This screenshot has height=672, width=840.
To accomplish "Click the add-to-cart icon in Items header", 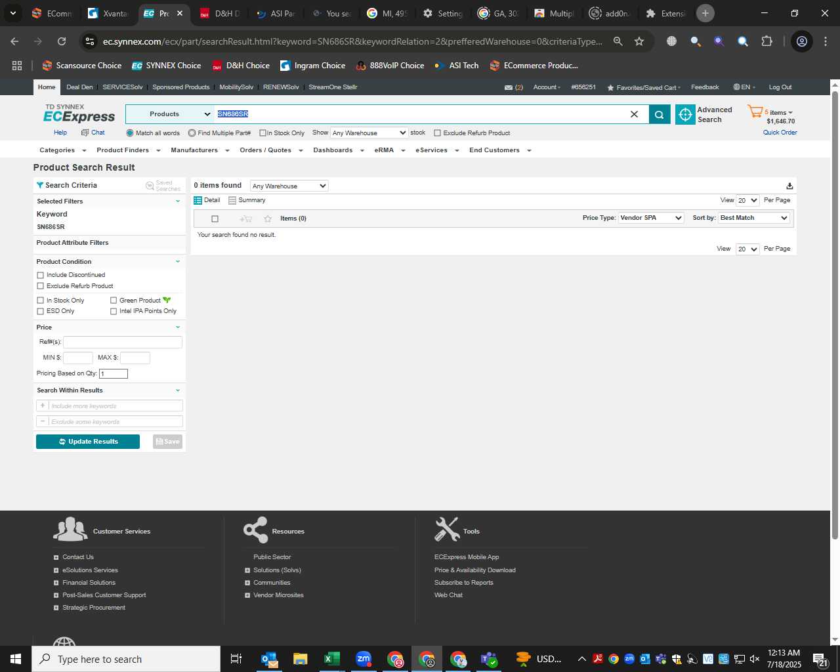I will click(246, 219).
